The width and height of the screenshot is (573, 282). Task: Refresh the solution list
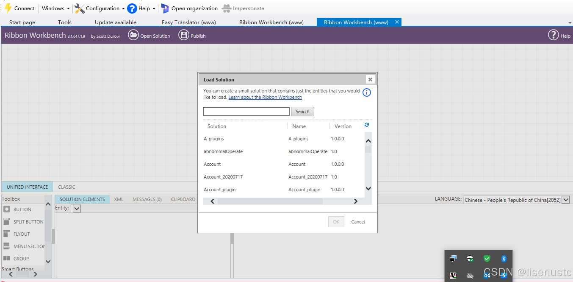click(367, 125)
